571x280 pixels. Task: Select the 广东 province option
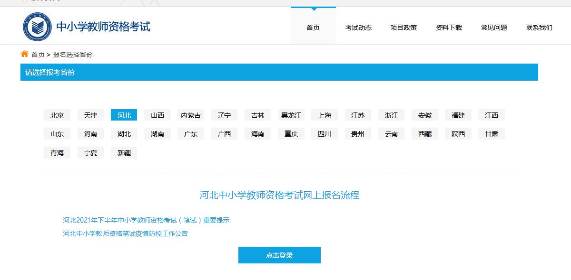pos(191,134)
